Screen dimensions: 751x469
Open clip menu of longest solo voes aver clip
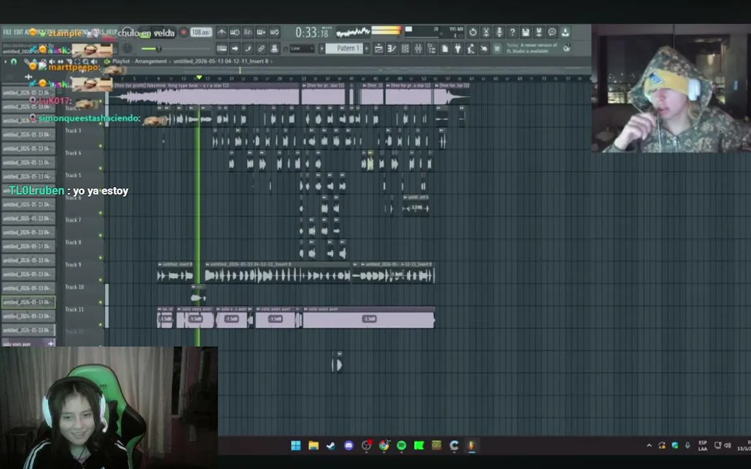[306, 309]
